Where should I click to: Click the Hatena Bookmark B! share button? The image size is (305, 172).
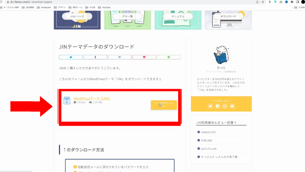(x=120, y=57)
